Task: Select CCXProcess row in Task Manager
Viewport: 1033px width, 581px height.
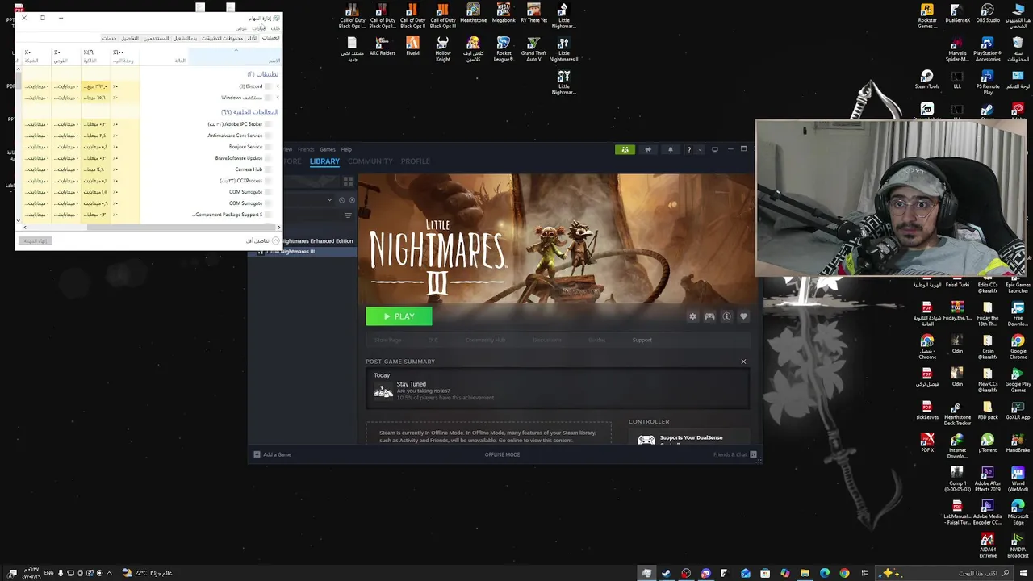Action: pyautogui.click(x=149, y=181)
